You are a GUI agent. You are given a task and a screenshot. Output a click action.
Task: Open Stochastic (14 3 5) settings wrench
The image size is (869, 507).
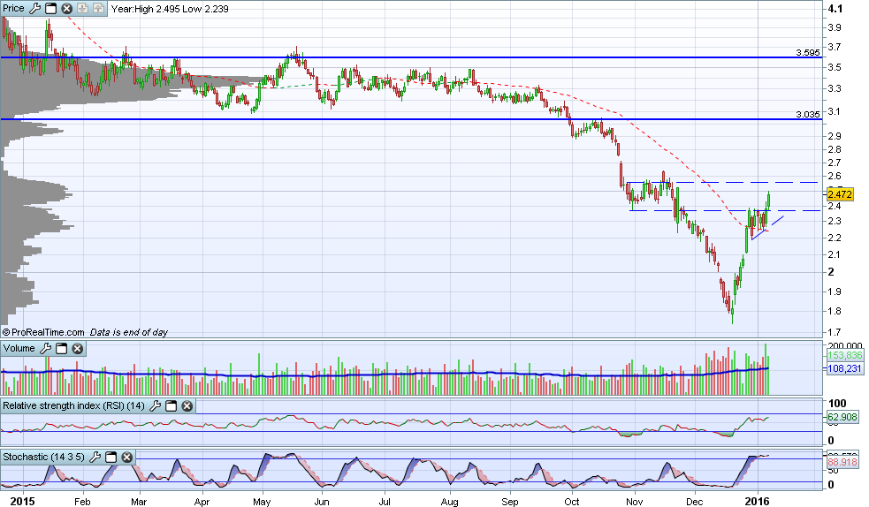(x=95, y=457)
